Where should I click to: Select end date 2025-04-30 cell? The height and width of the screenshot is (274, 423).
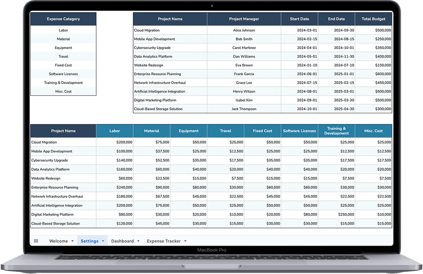(x=337, y=109)
